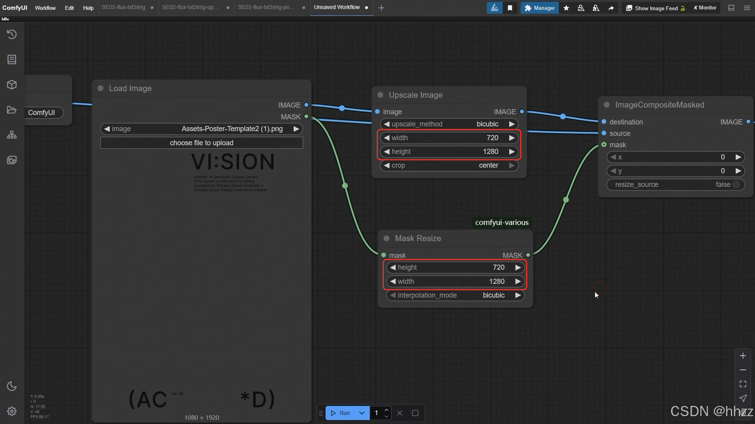Open the workflows folder sidebar icon

12,110
